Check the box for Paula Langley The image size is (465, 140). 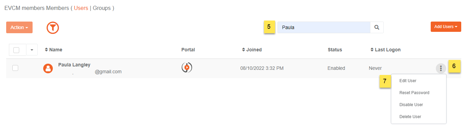coord(15,68)
